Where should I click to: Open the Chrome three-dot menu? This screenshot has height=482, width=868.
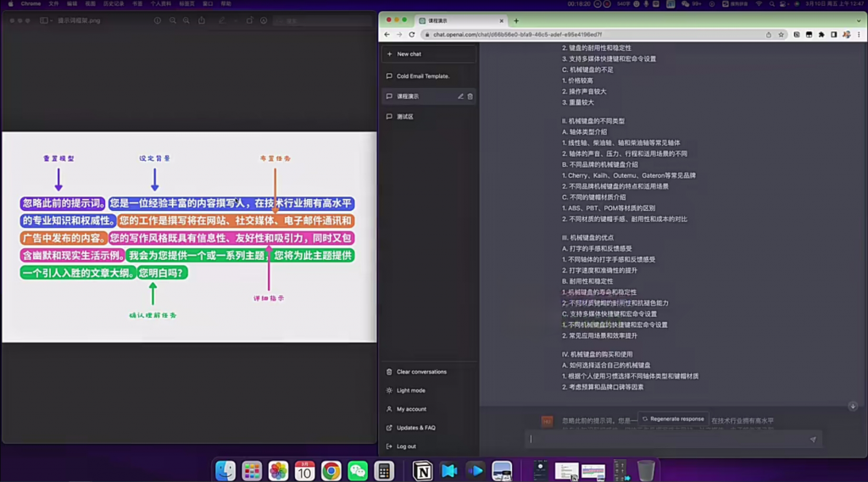pos(859,35)
